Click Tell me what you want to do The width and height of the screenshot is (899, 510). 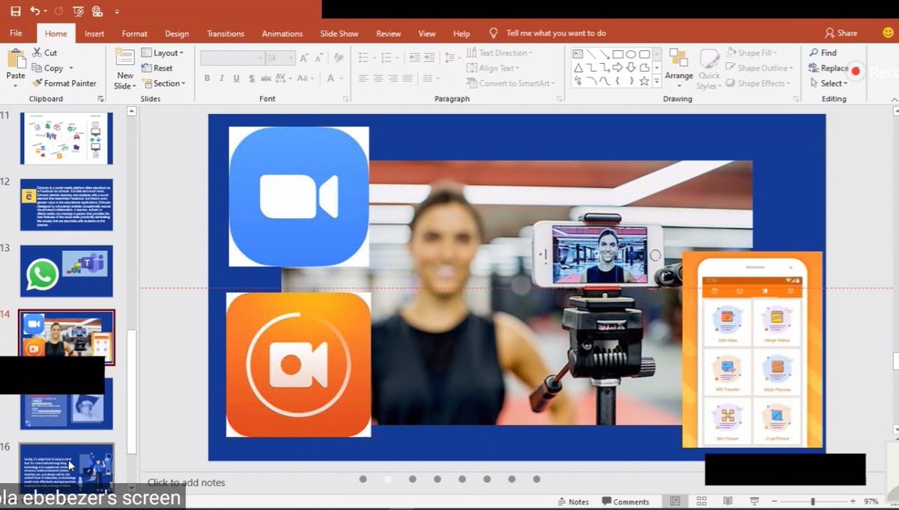coord(556,34)
